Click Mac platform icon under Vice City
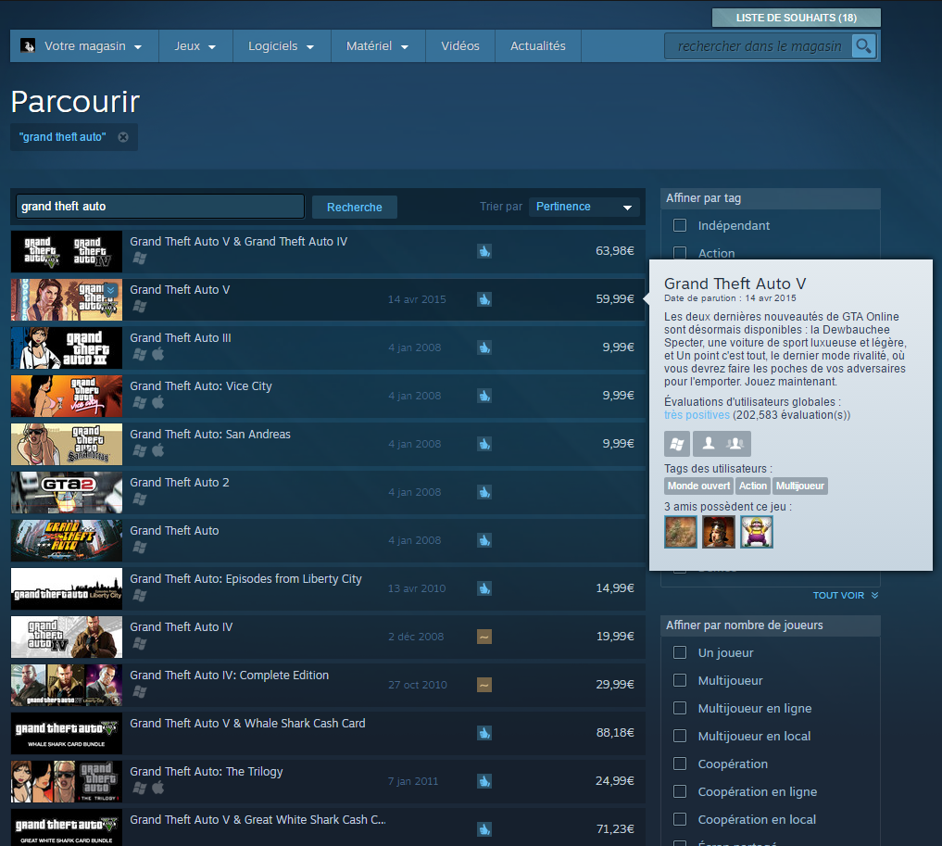This screenshot has width=942, height=846. tap(158, 402)
